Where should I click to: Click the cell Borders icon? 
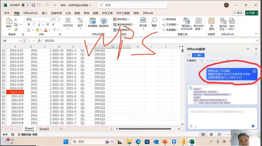pos(29,30)
